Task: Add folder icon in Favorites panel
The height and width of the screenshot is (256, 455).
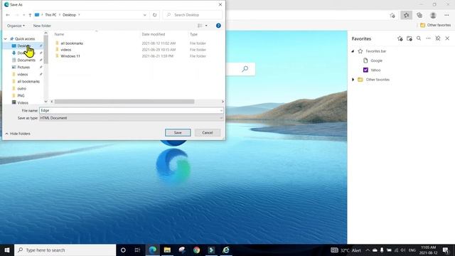Action: point(409,38)
